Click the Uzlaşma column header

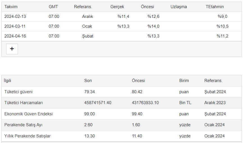(x=179, y=7)
